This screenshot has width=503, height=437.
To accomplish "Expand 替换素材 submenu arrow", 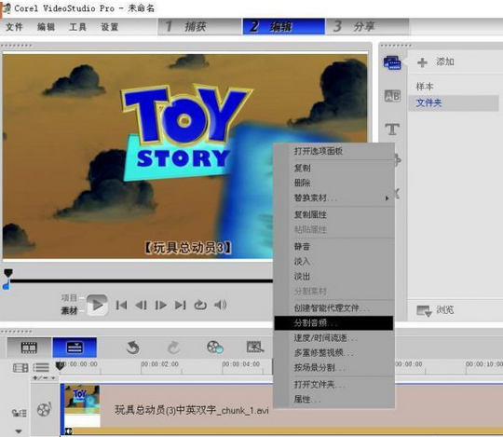I will (x=387, y=198).
